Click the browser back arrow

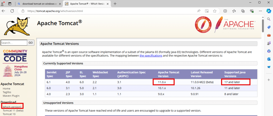(3, 11)
